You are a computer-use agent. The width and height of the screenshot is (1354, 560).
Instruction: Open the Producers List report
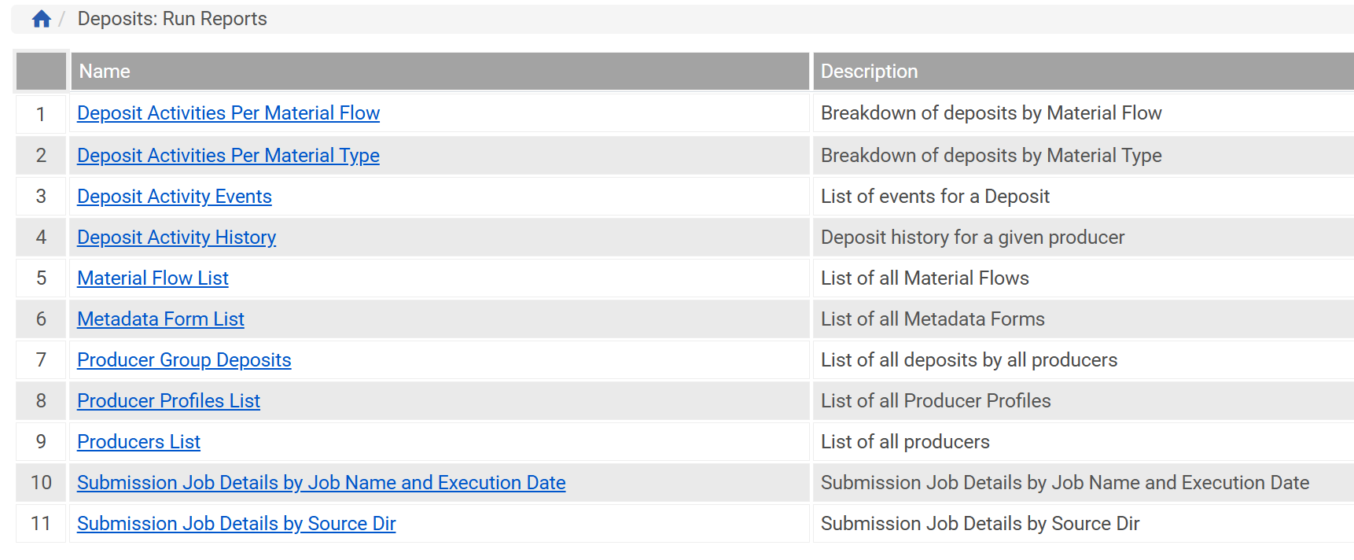point(138,442)
